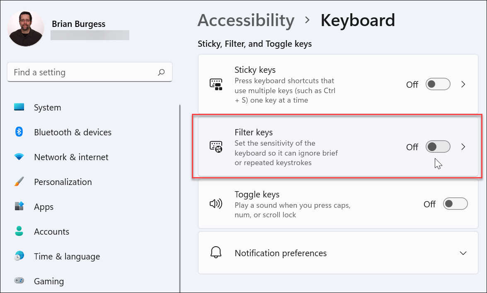Viewport: 487px width, 293px height.
Task: Turn on the Sticky keys toggle
Action: click(438, 84)
